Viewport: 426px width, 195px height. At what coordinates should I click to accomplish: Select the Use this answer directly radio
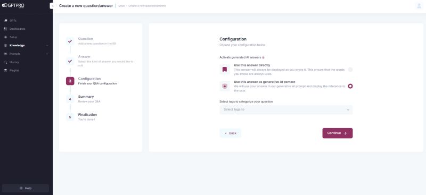(350, 70)
